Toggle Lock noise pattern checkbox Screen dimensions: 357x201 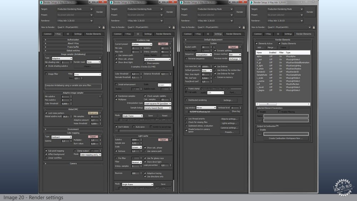point(46,113)
